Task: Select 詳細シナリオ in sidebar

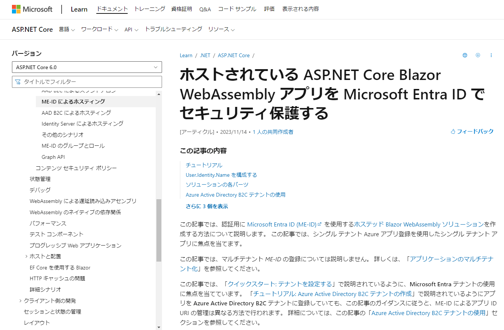Action: tap(45, 290)
